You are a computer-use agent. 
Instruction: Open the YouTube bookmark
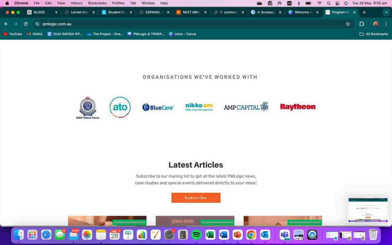coord(13,34)
